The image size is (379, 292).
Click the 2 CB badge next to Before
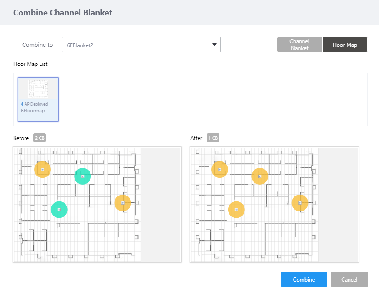39,138
